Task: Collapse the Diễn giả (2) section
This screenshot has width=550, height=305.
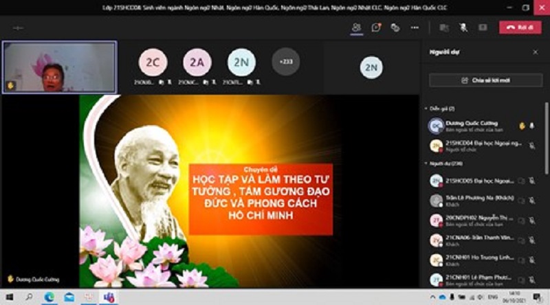Action: 426,109
